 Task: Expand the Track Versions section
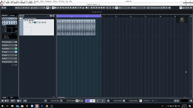9,42
